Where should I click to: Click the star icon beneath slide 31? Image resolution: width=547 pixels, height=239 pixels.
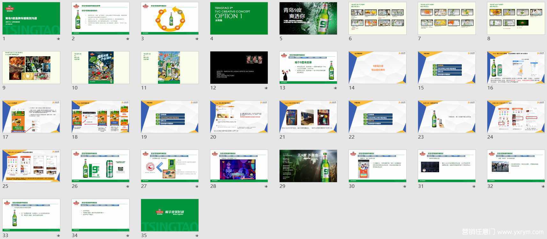click(x=474, y=187)
